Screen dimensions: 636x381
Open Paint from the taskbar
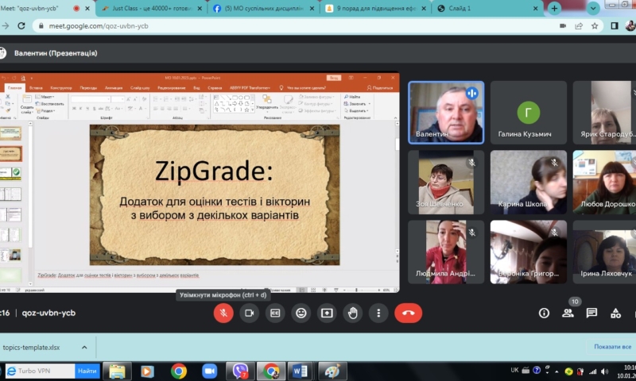[332, 371]
